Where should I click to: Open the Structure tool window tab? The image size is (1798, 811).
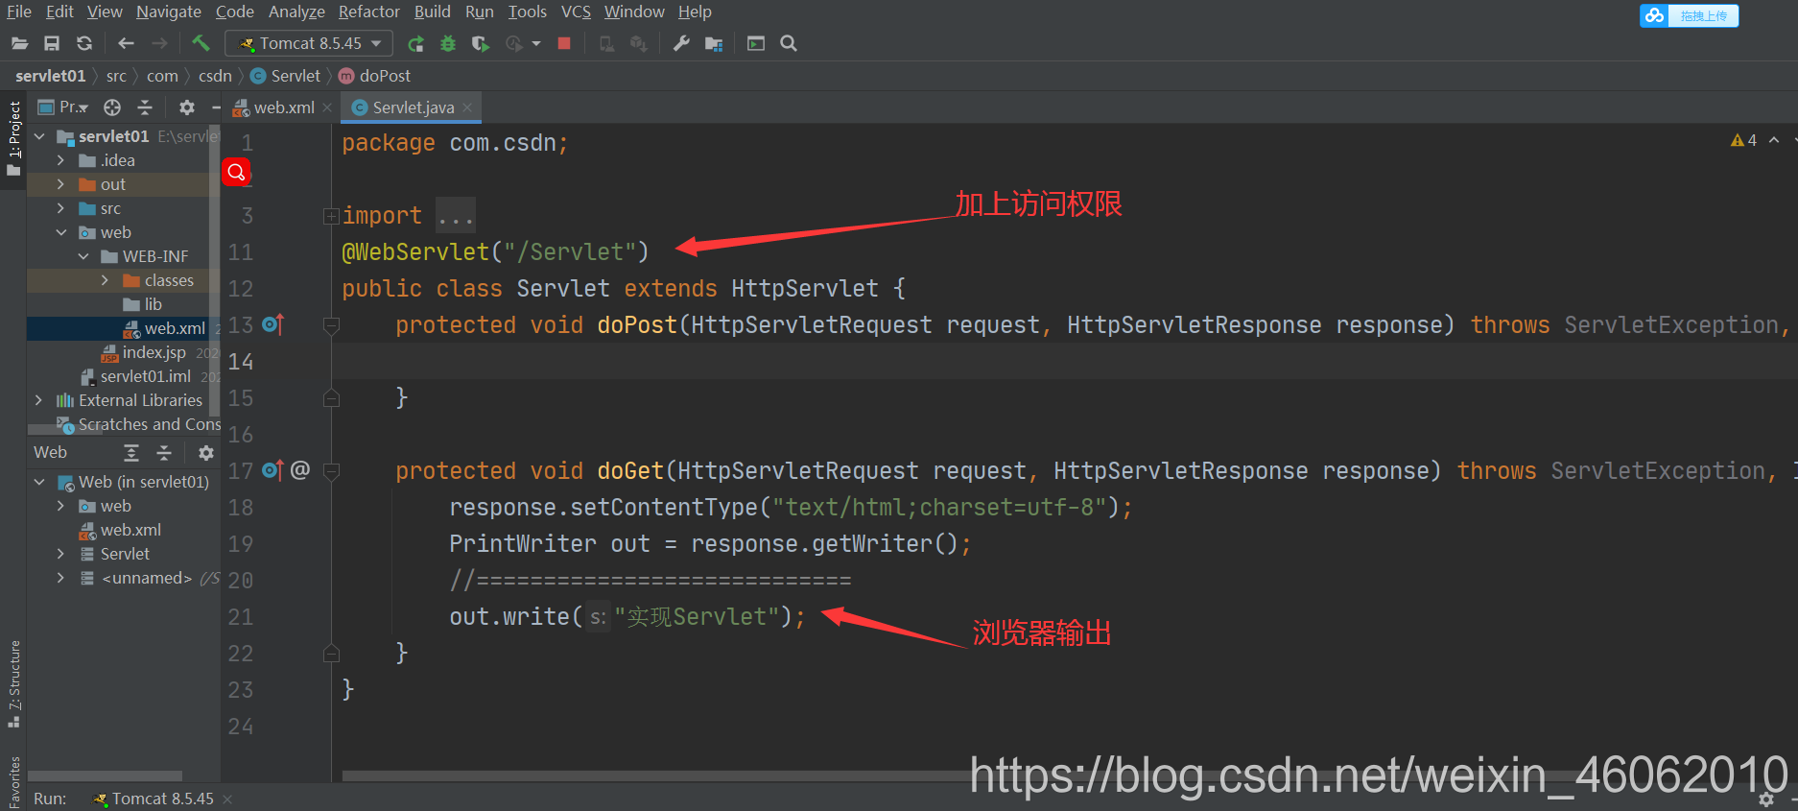pyautogui.click(x=13, y=683)
